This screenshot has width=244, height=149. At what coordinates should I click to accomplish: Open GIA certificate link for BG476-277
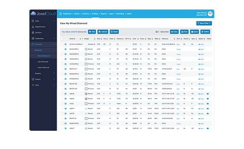178,69
